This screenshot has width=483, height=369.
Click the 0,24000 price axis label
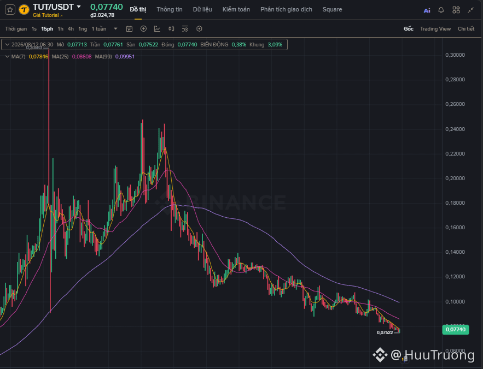click(x=455, y=129)
